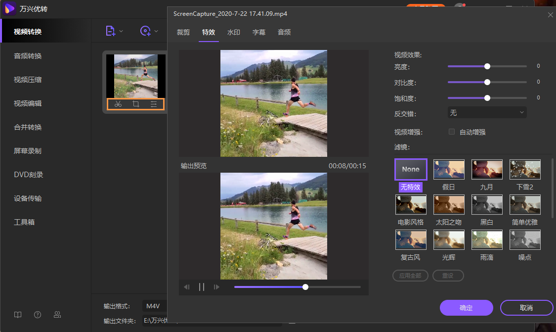This screenshot has height=332, width=556.
Task: Step to the previous frame
Action: pos(187,287)
